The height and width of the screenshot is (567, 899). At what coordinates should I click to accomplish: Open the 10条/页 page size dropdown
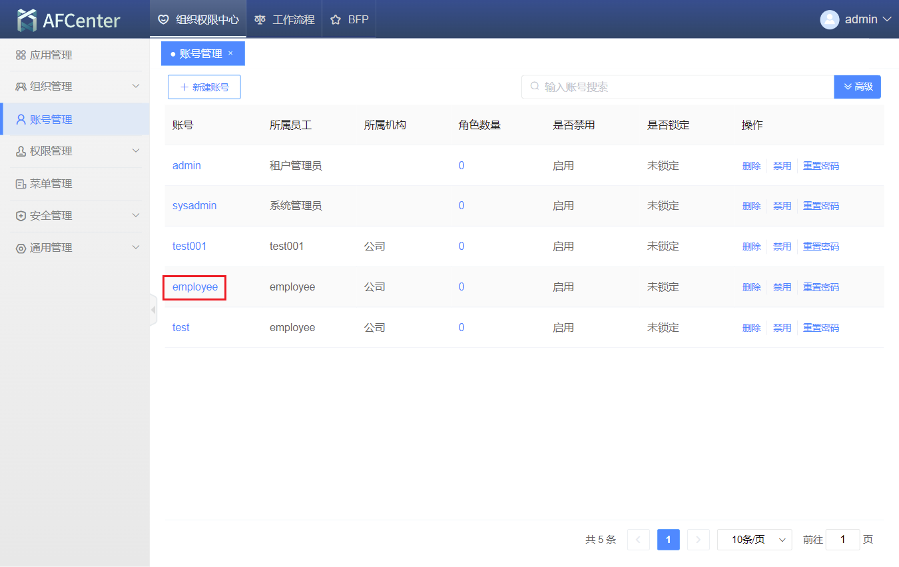pos(754,540)
